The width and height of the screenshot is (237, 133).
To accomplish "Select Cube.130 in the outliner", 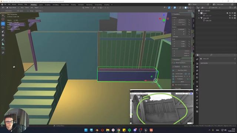I will coord(206,18).
